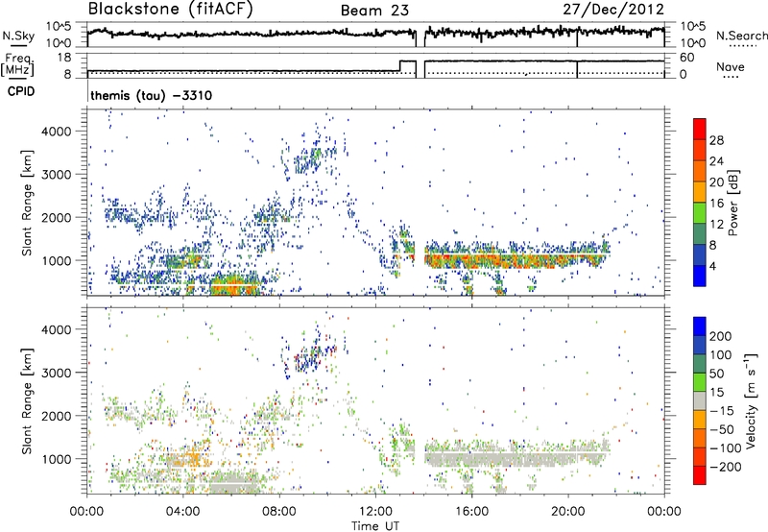Click the 08:00 time tick label

(x=279, y=512)
